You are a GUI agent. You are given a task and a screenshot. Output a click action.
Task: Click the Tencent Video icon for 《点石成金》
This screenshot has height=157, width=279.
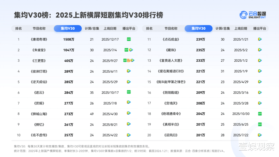(x=260, y=39)
